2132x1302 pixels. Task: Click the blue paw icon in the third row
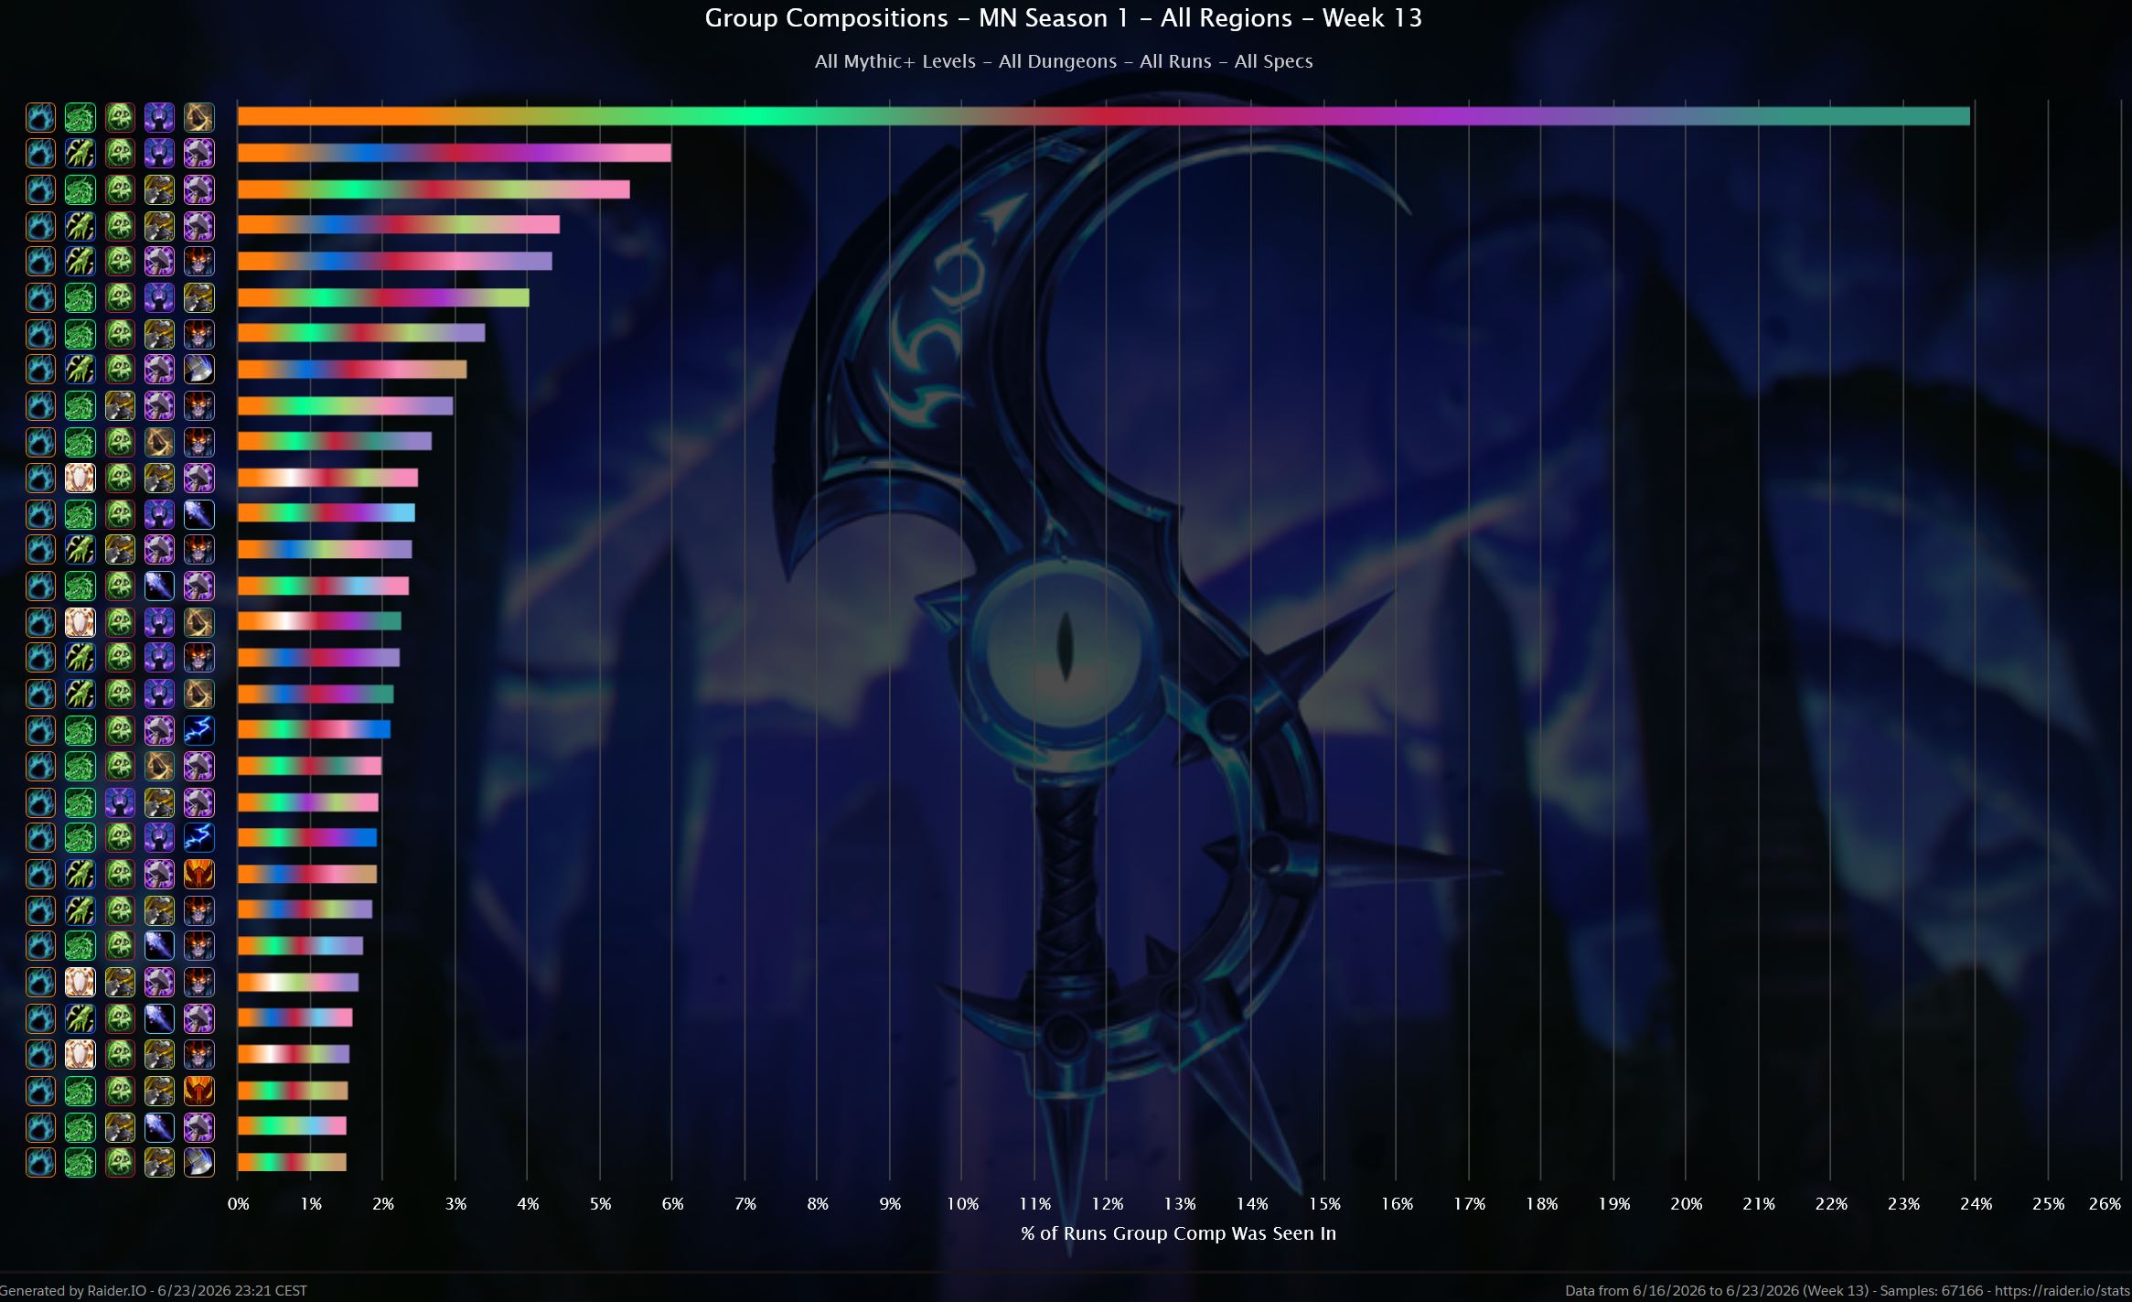pyautogui.click(x=40, y=189)
